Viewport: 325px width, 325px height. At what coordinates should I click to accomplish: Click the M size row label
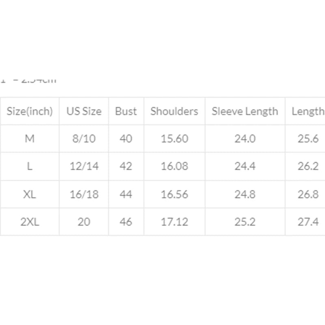pyautogui.click(x=30, y=139)
